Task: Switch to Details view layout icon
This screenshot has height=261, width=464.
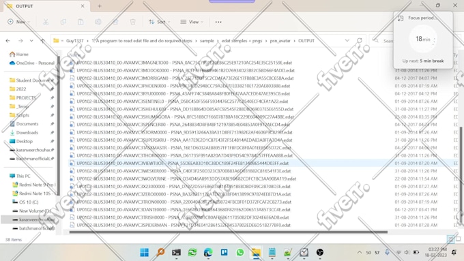Action: coord(450,239)
